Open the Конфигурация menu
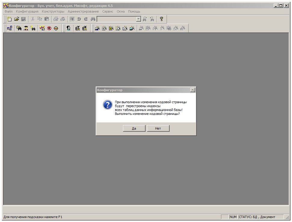 tap(27, 11)
